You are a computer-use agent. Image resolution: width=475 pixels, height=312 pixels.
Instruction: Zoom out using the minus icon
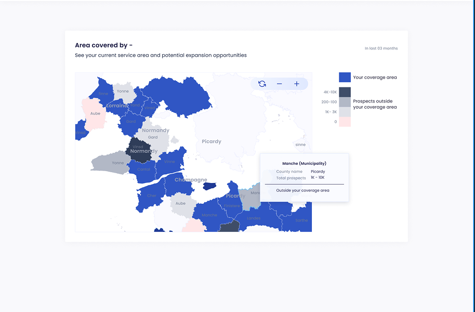pos(280,83)
